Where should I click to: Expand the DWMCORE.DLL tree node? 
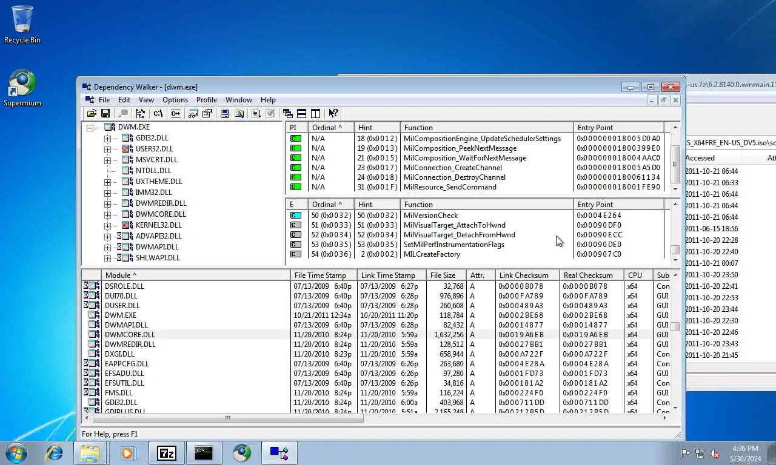click(x=108, y=215)
